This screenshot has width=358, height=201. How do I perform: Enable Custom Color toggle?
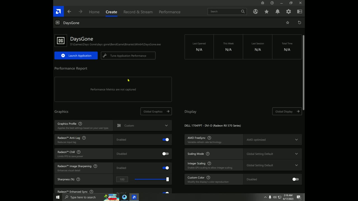296,179
